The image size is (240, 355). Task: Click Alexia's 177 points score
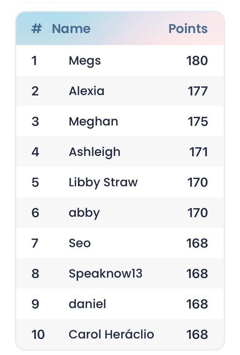pos(198,91)
